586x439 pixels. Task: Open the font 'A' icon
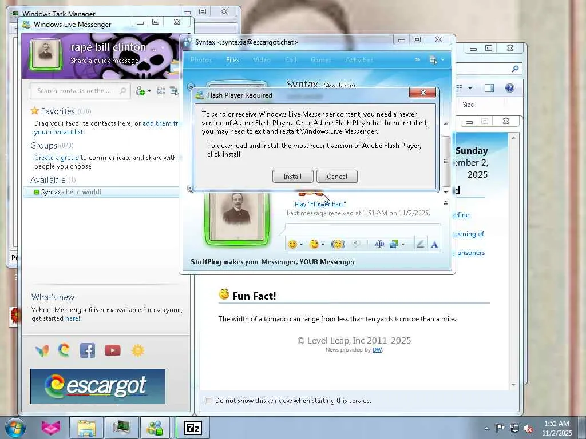[434, 245]
